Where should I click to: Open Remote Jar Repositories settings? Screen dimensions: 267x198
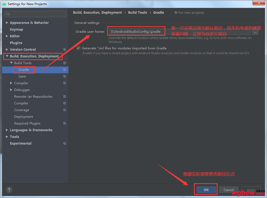point(33,96)
